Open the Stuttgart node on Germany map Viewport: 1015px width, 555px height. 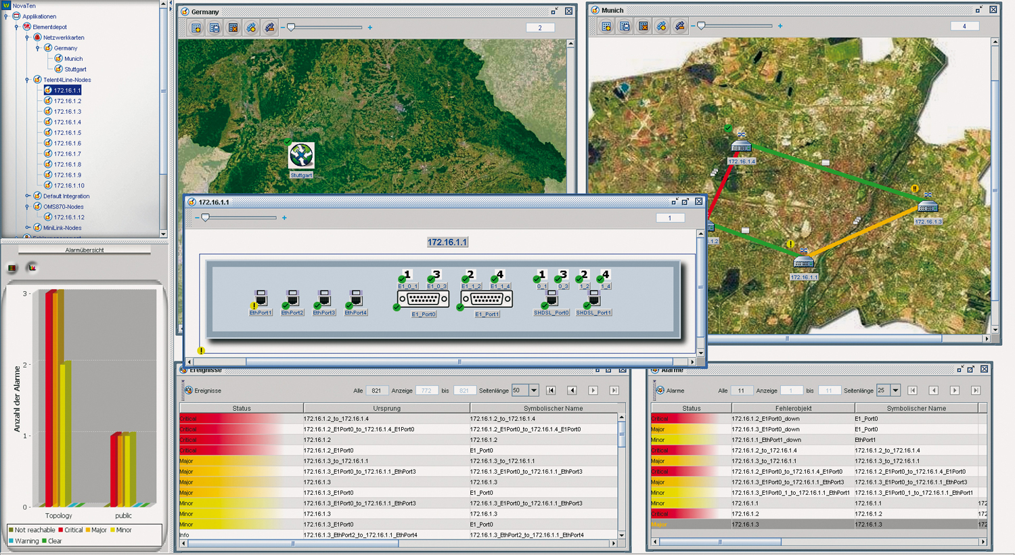[x=301, y=156]
